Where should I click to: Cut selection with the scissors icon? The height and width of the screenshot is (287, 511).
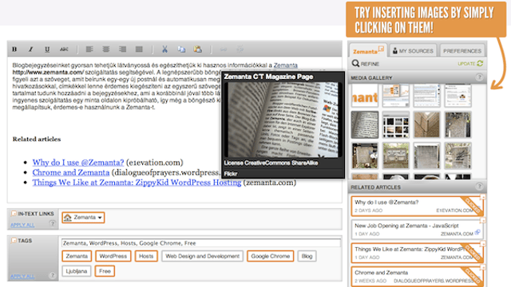tap(164, 49)
